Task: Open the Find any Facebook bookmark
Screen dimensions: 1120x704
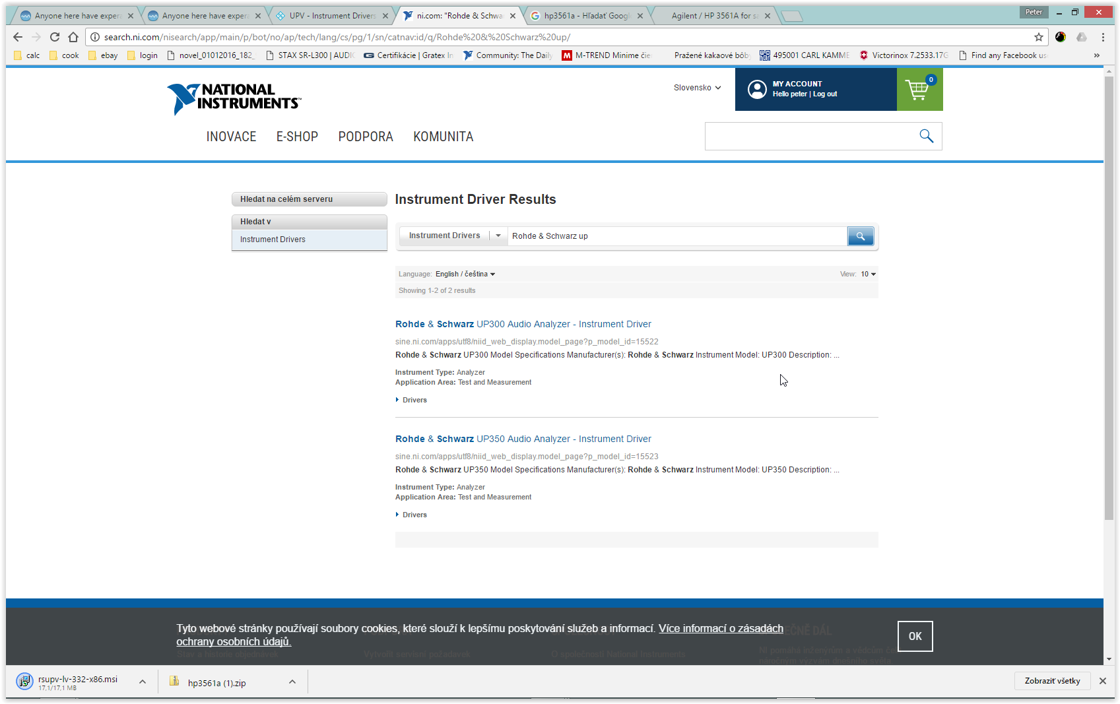Action: point(1003,55)
